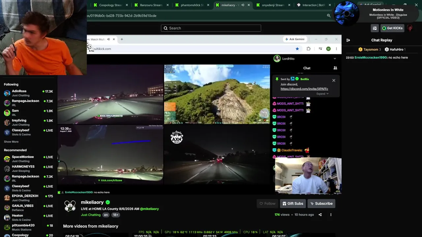This screenshot has height=237, width=422.
Task: Show chat users list icon
Action: [335, 68]
